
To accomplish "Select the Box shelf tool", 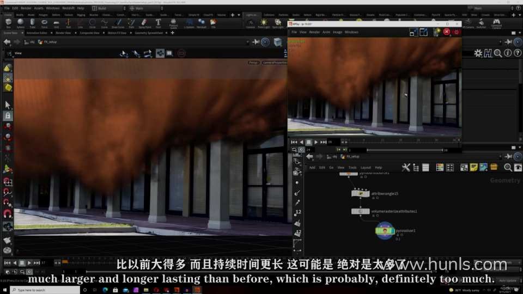I will pyautogui.click(x=8, y=23).
